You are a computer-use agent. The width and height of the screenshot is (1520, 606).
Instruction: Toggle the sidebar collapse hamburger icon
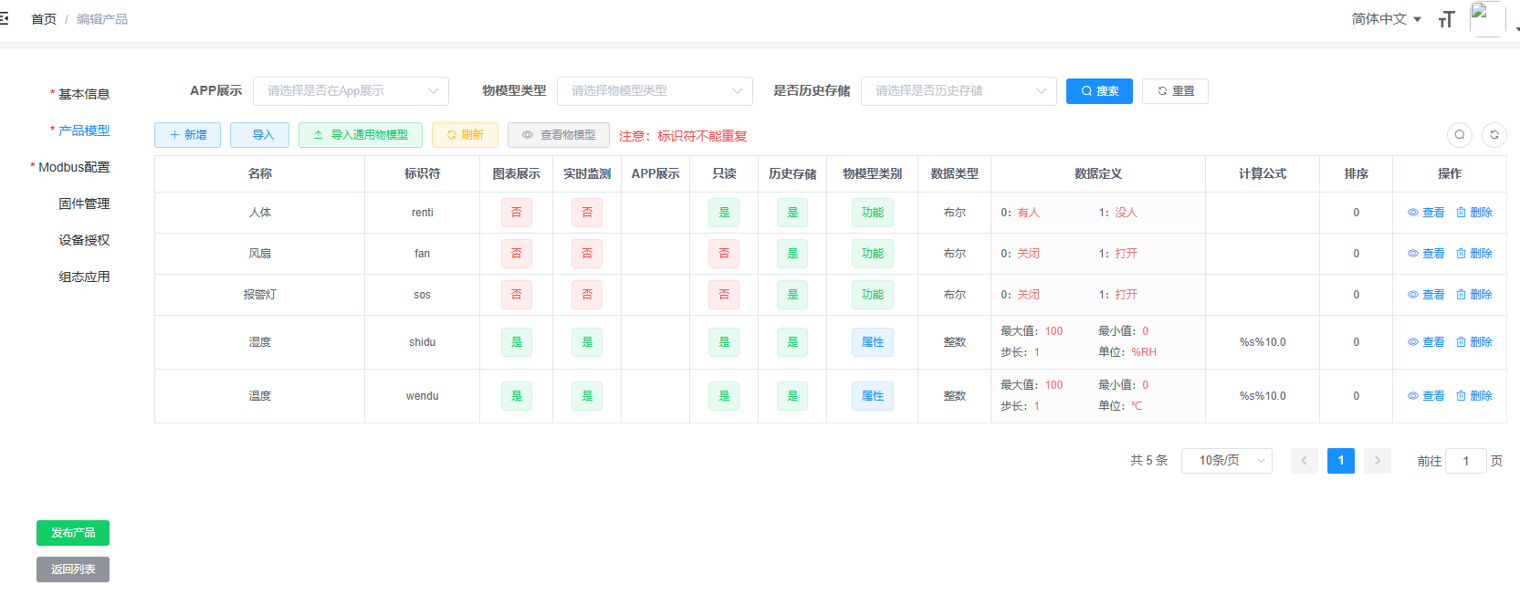coord(5,18)
